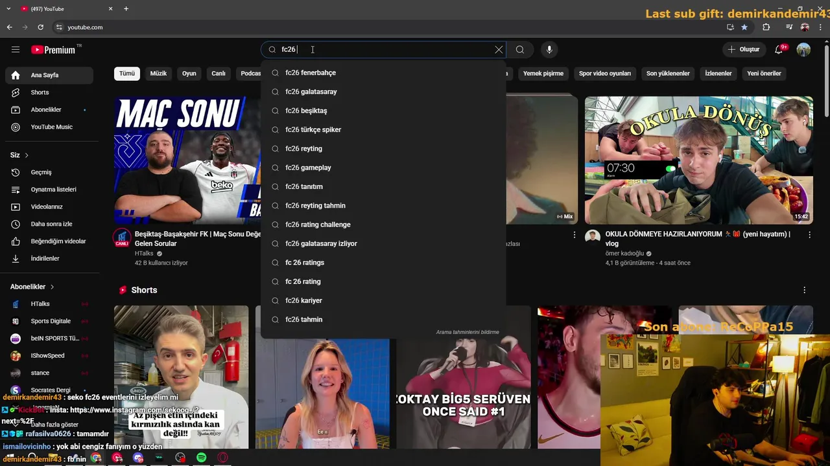
Task: Clear the search box with the X icon
Action: (x=499, y=50)
